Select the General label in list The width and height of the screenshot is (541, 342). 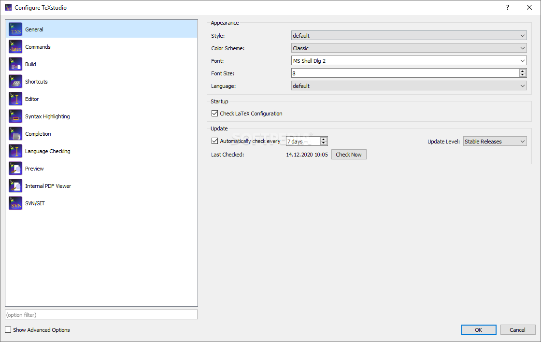point(34,29)
